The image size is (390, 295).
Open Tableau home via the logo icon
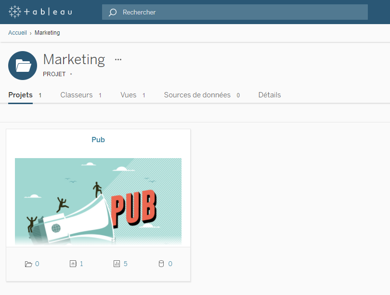click(14, 12)
